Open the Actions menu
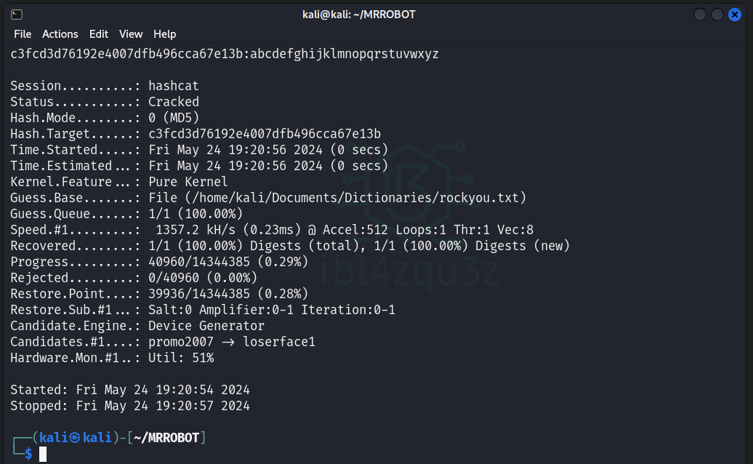 tap(60, 34)
